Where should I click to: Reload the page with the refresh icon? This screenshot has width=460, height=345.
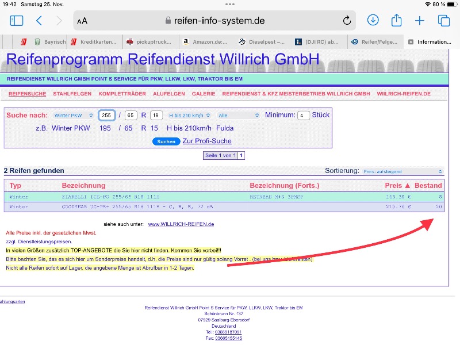coord(347,21)
